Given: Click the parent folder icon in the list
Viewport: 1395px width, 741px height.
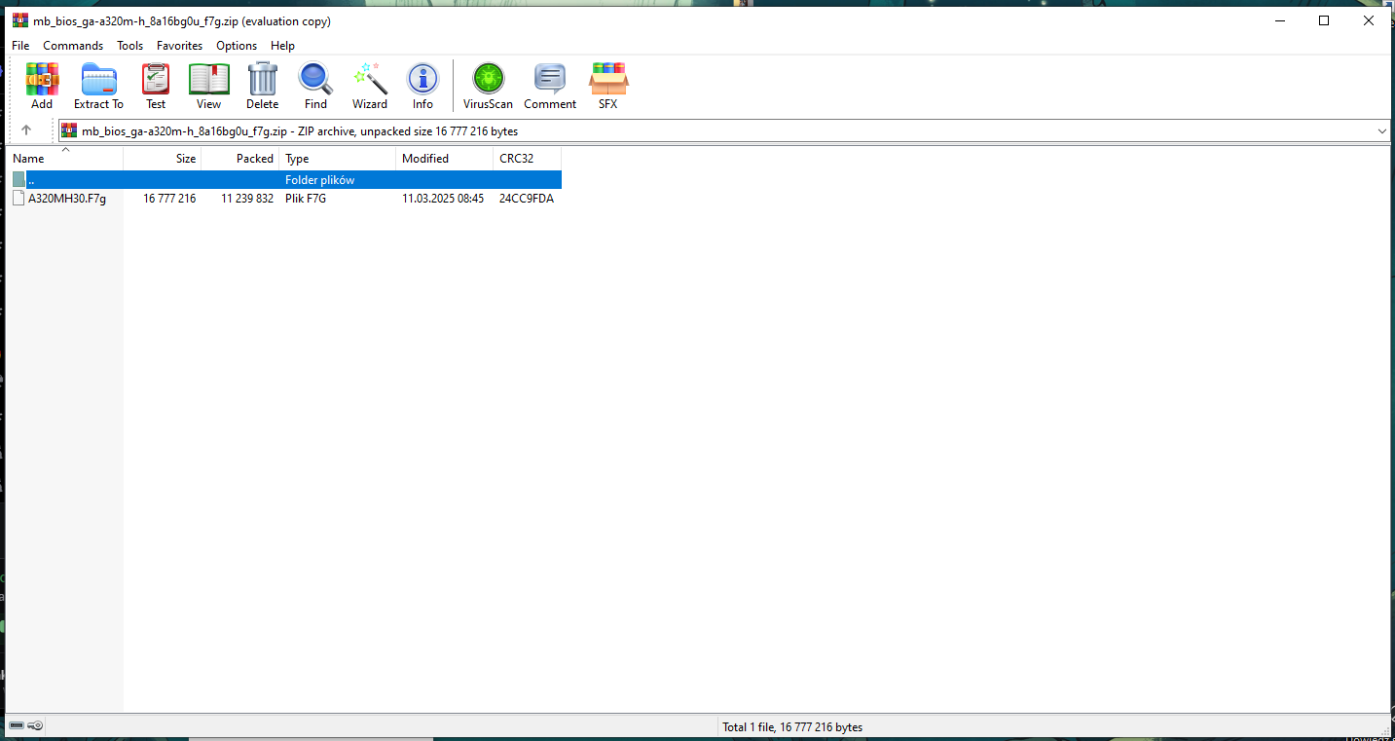Looking at the screenshot, I should click(x=18, y=180).
